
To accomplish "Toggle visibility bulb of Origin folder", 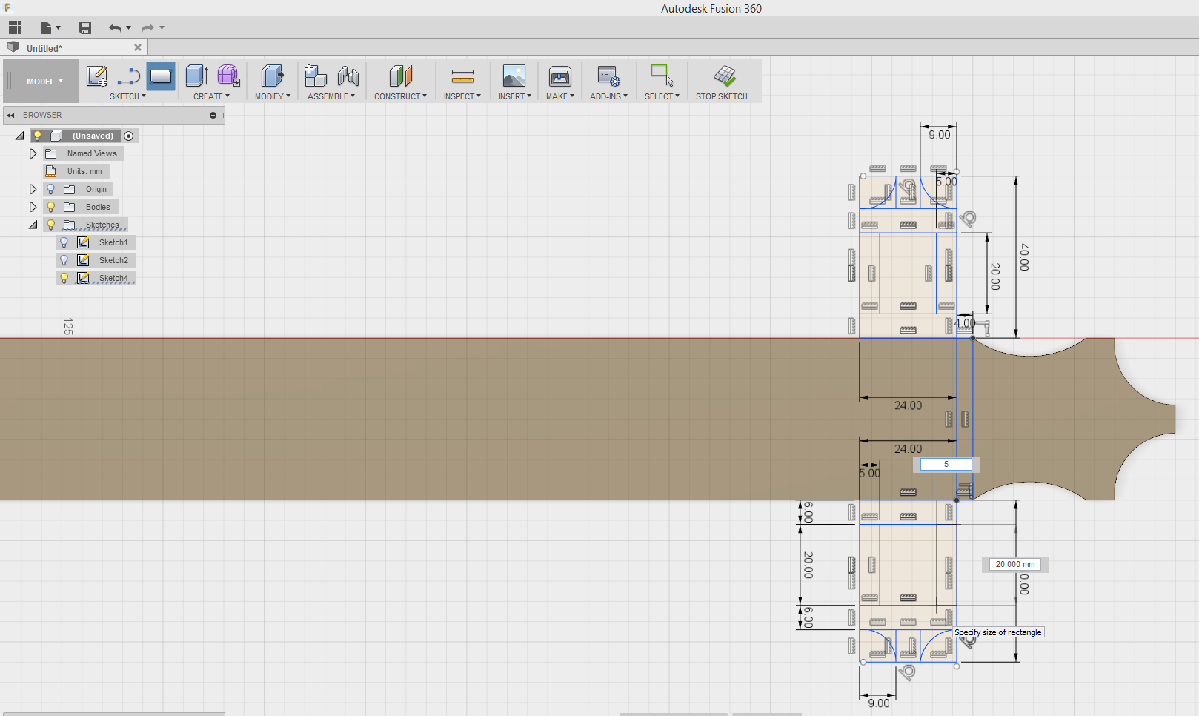I will pos(51,189).
